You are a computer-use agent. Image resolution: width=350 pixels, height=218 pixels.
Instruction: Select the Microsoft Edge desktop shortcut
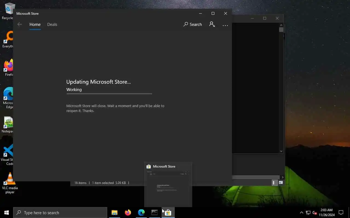tap(8, 98)
